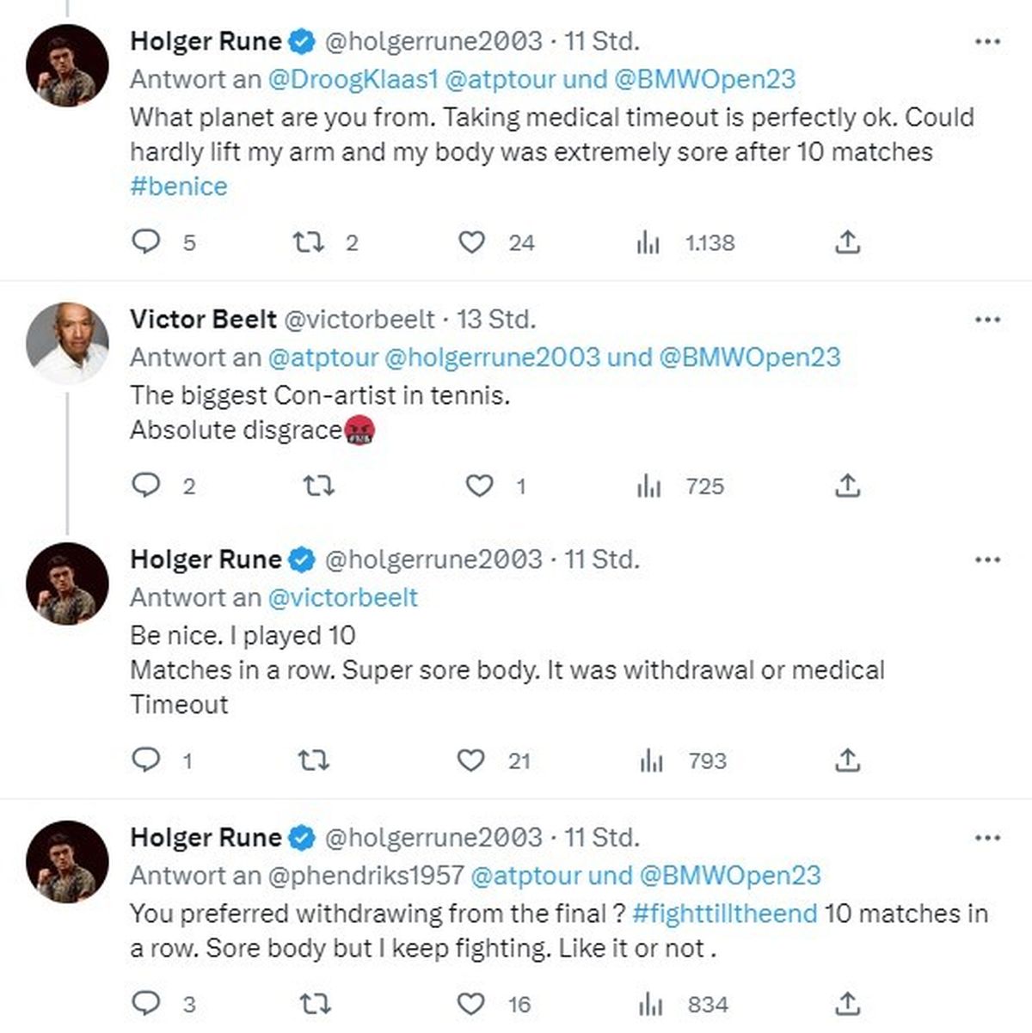Open the #benice hashtag

179,186
